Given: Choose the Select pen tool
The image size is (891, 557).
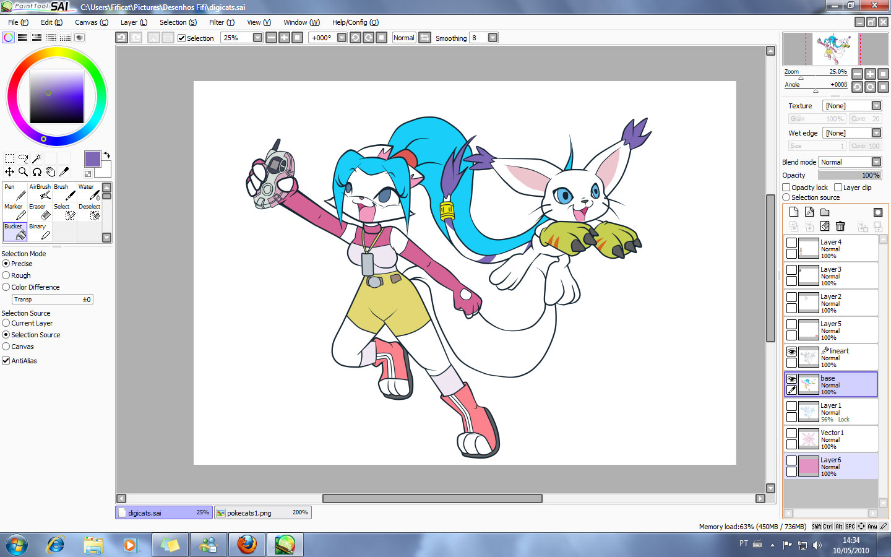Looking at the screenshot, I should coord(64,212).
